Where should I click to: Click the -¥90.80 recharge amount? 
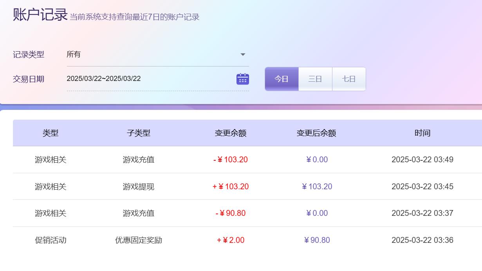[230, 213]
